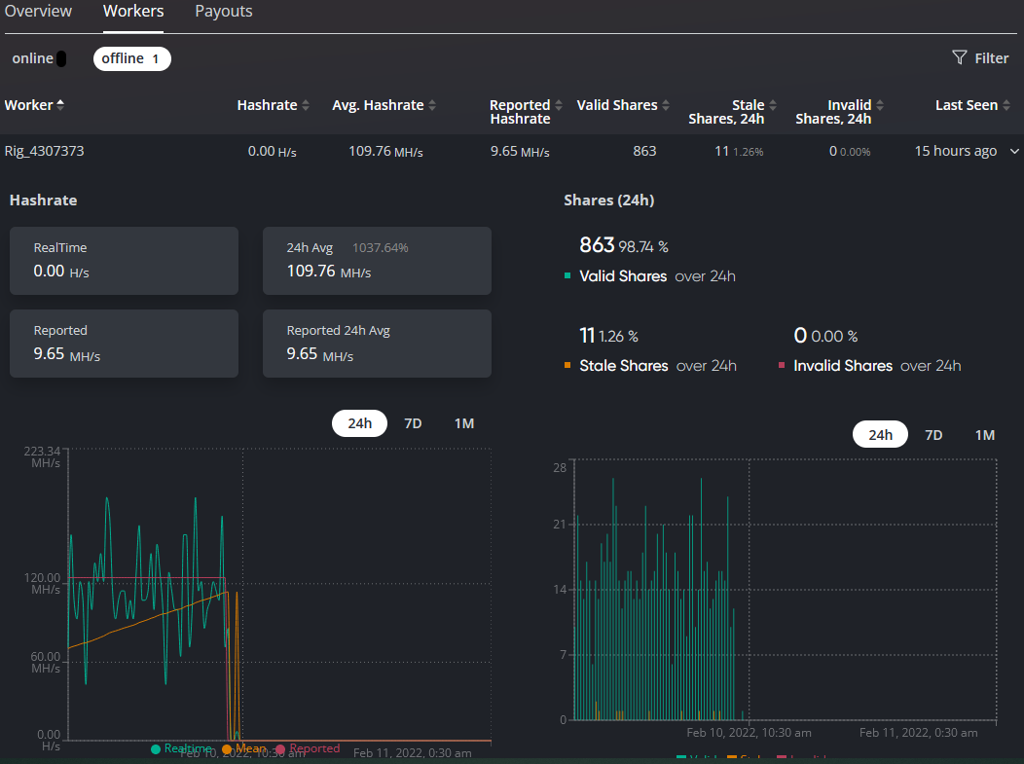Show 1M range on shares chart
Image resolution: width=1024 pixels, height=764 pixels.
(x=984, y=434)
